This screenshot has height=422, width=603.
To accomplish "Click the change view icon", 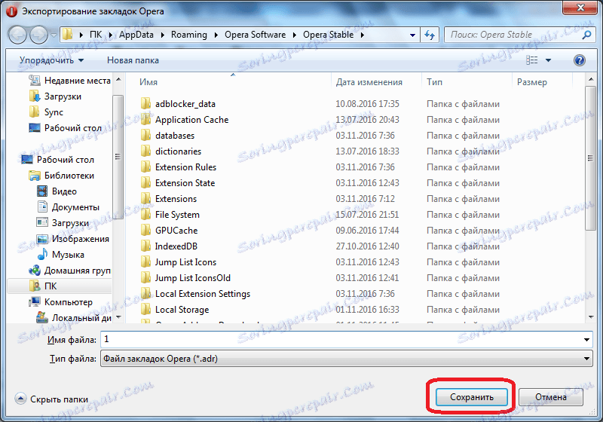I will pos(532,60).
